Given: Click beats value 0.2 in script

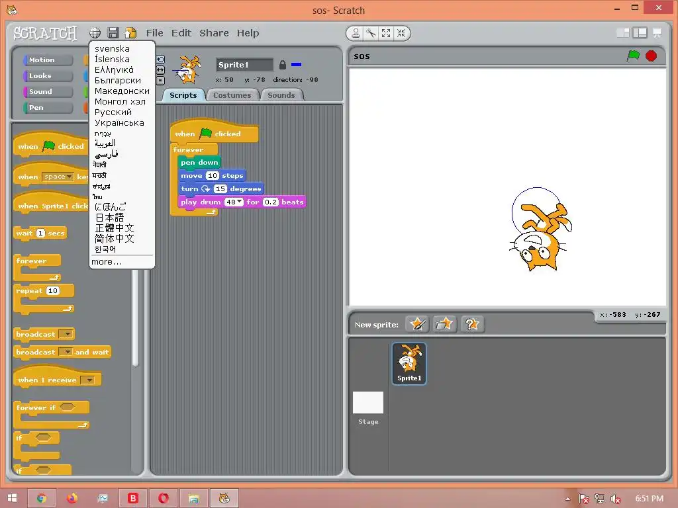Looking at the screenshot, I should coord(271,202).
